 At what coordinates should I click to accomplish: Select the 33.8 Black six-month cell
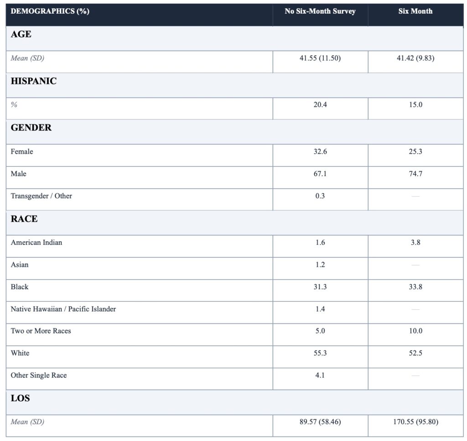coord(415,287)
